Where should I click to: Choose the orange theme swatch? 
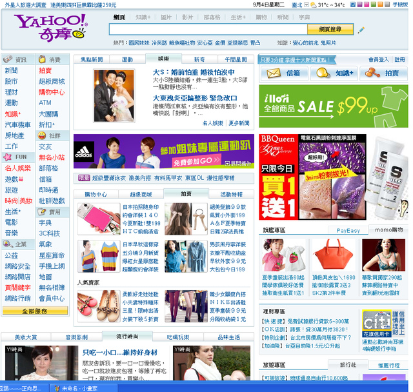point(380,5)
